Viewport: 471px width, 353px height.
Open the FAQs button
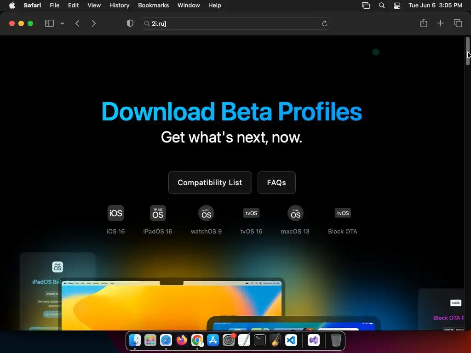tap(276, 182)
